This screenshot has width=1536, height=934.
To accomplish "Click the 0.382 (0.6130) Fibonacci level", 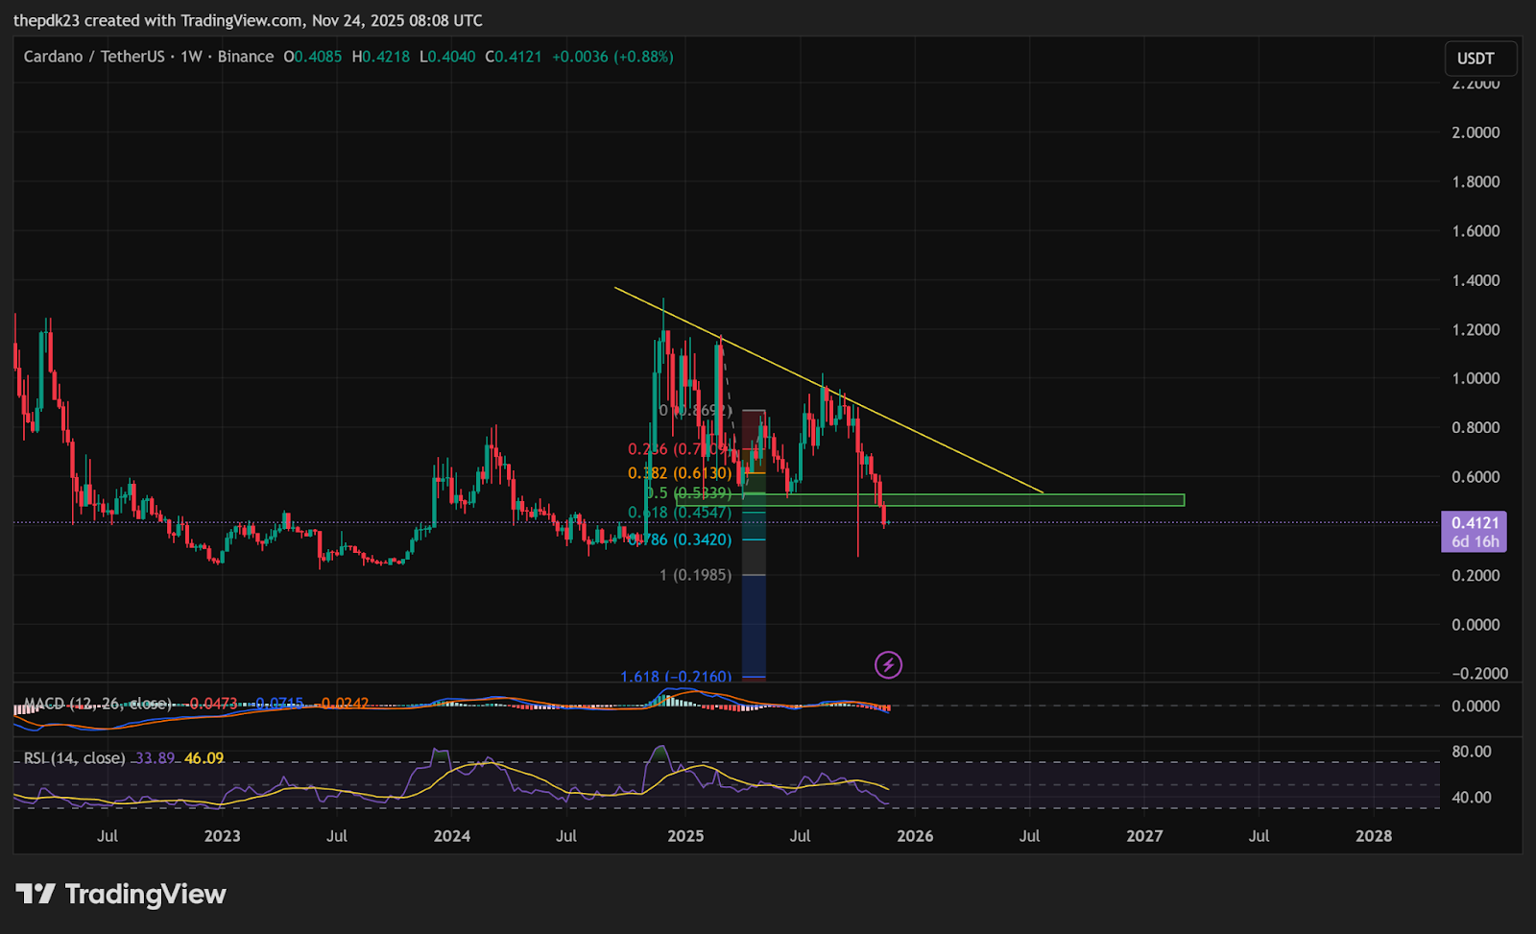I will pos(679,473).
